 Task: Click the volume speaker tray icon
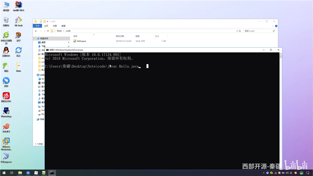287,173
